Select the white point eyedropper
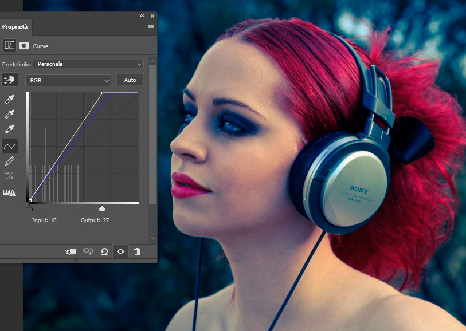This screenshot has height=331, width=466. 10,129
